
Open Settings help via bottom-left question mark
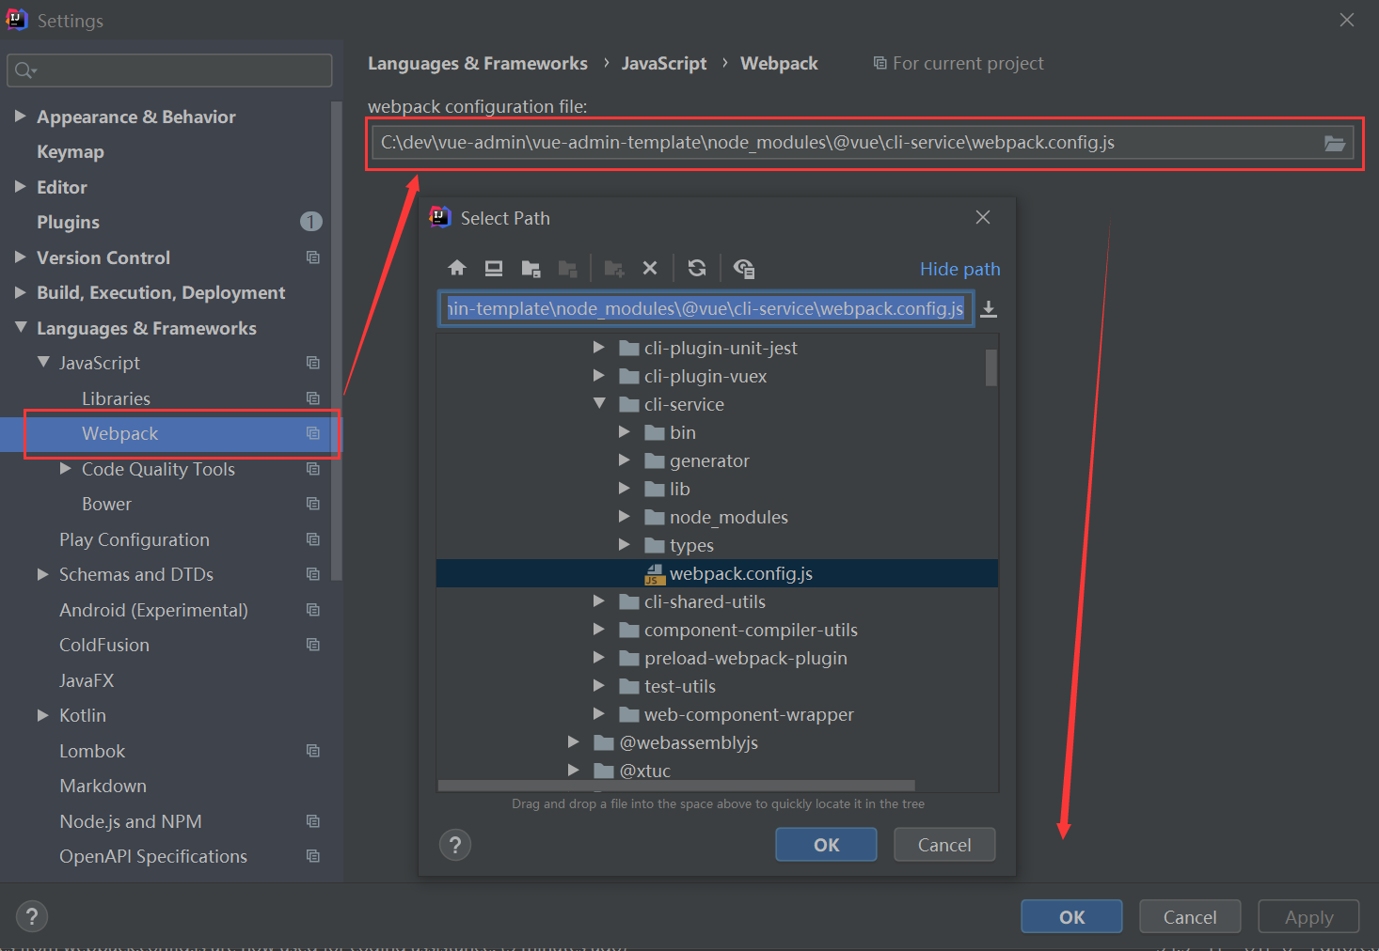point(32,916)
